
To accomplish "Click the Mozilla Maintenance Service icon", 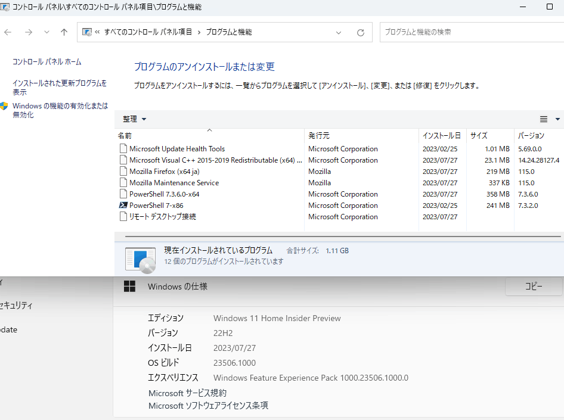I will point(123,182).
